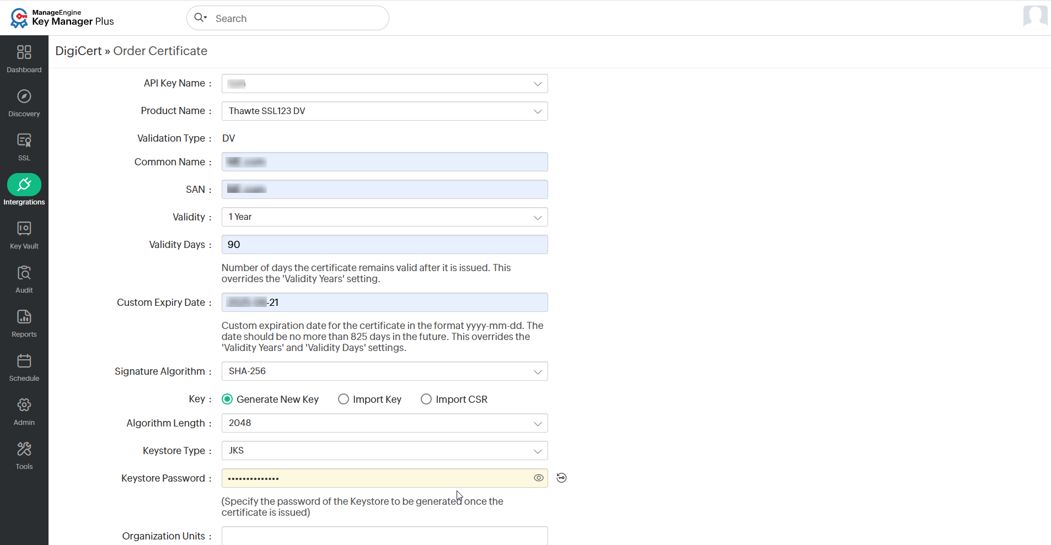
Task: Click into the Common Name field
Action: (x=385, y=162)
